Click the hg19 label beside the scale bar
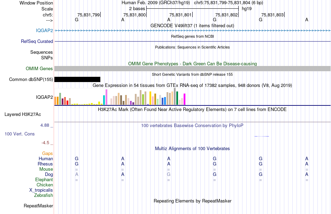This screenshot has height=214, width=331. point(247,9)
